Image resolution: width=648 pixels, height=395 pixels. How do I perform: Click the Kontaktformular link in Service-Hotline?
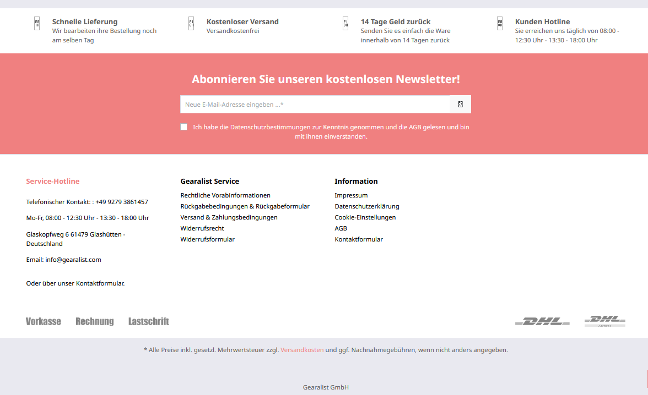click(x=100, y=283)
